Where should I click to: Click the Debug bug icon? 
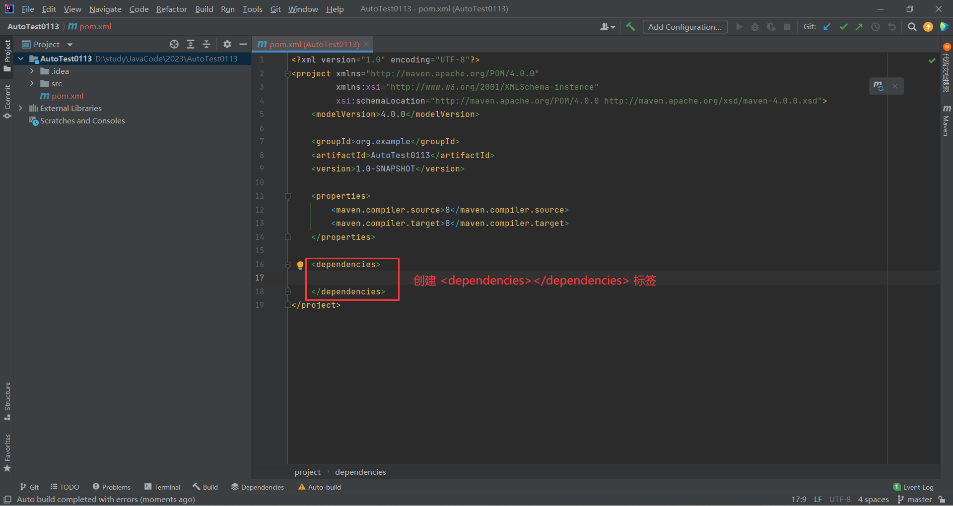(x=755, y=27)
